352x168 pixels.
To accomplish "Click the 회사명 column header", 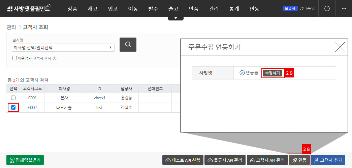I will click(x=64, y=89).
